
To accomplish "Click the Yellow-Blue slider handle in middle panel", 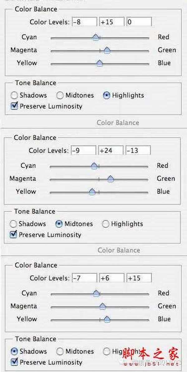I will click(92, 192).
